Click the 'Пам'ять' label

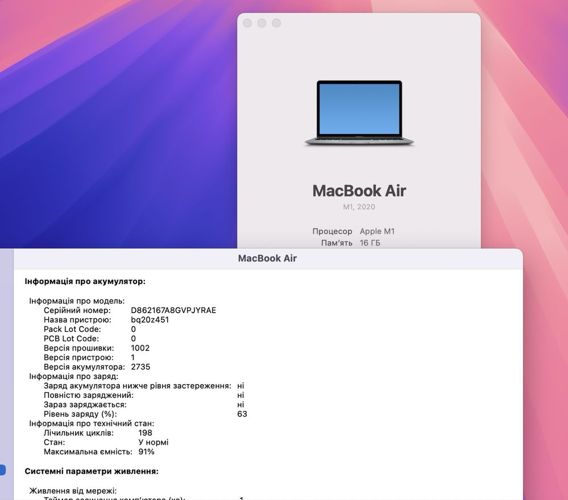pos(337,243)
